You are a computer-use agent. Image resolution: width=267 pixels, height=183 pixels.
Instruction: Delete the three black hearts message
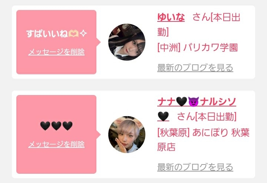click(56, 144)
